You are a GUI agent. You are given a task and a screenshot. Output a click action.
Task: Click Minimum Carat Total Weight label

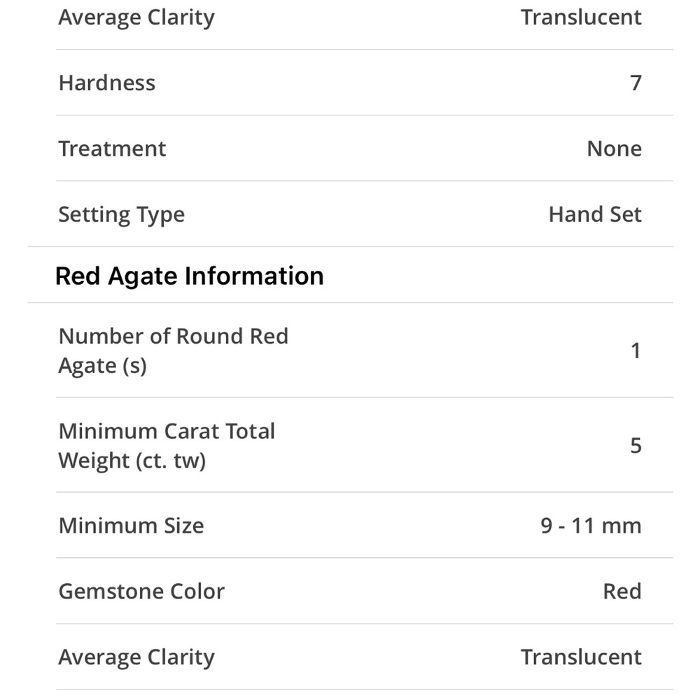tap(167, 445)
